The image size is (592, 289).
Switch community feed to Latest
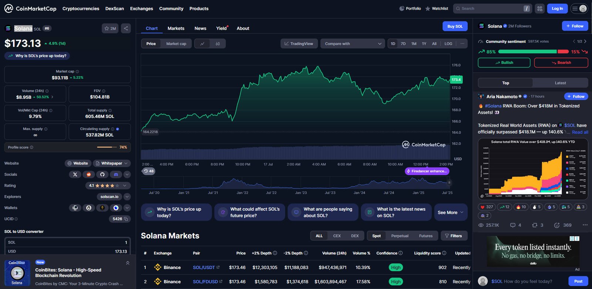point(560,83)
